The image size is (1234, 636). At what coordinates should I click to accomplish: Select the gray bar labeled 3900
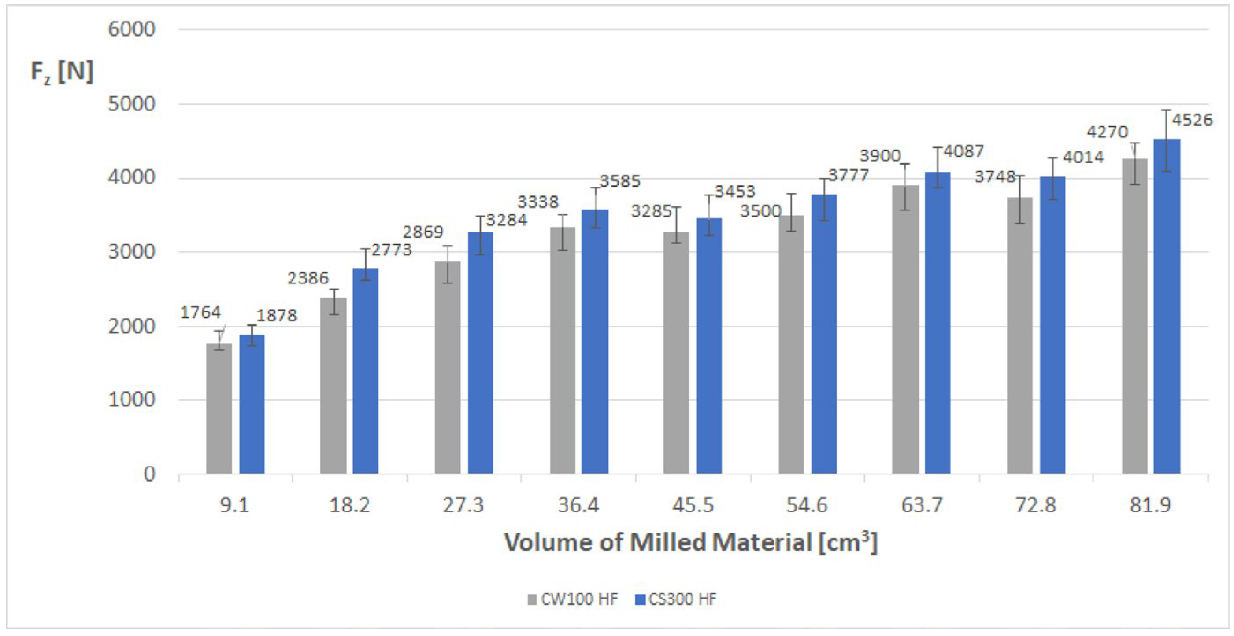pyautogui.click(x=905, y=330)
